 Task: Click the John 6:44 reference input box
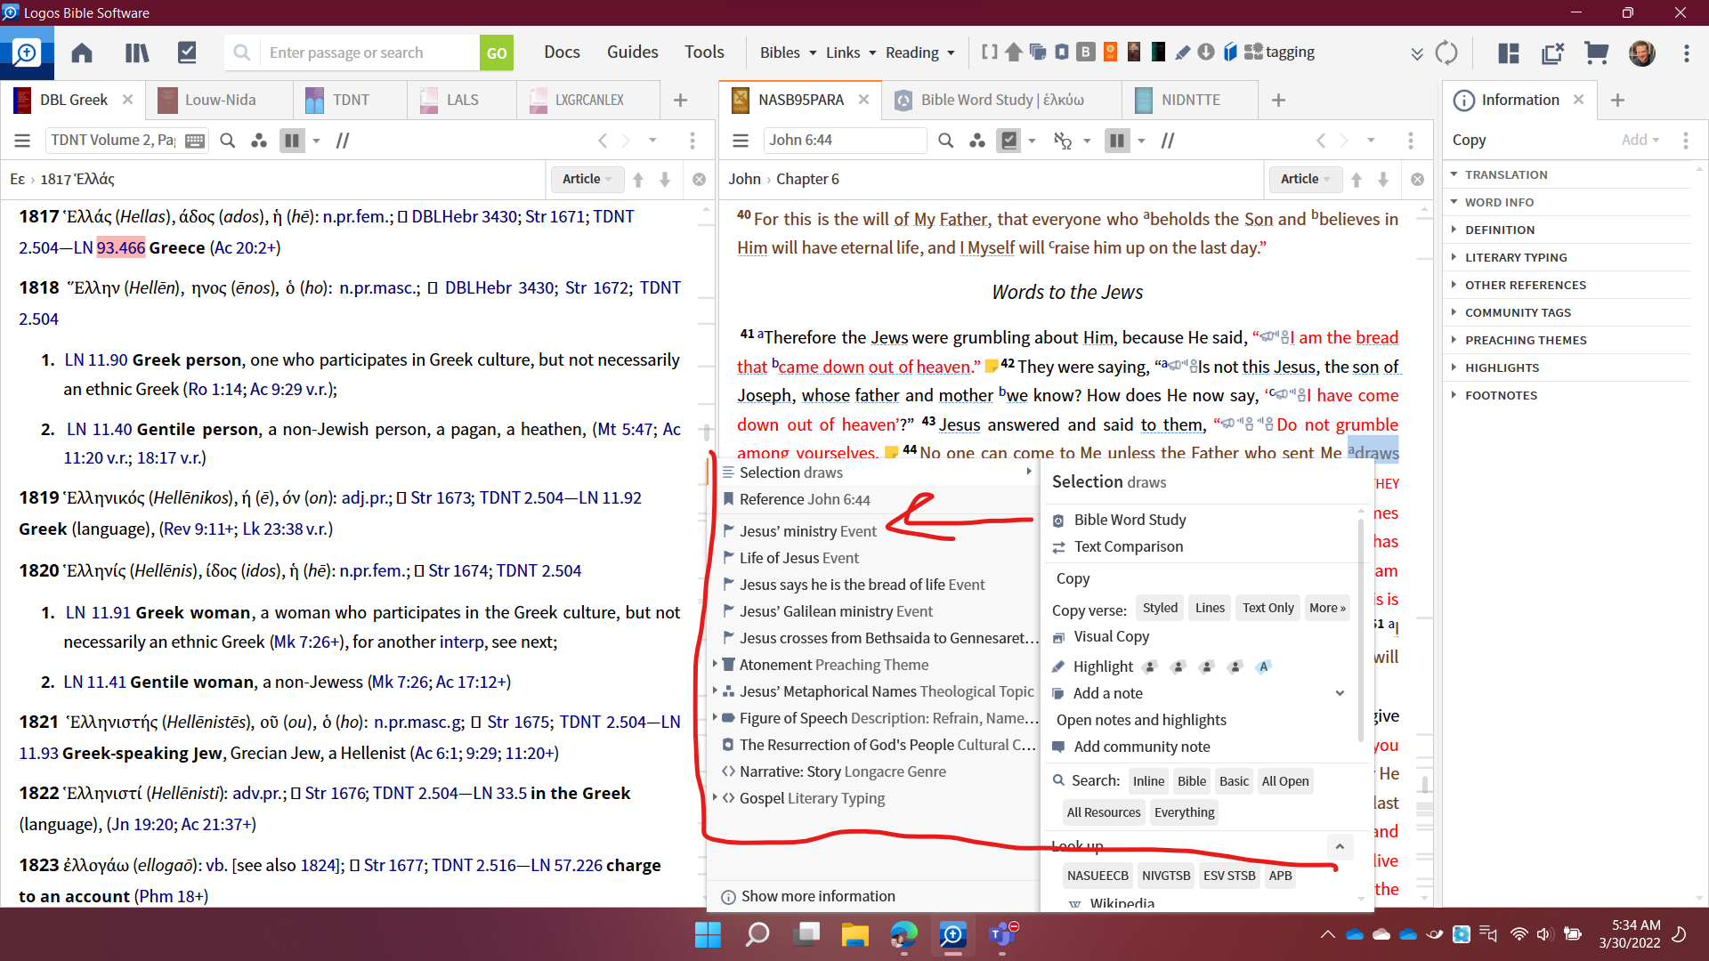click(846, 140)
